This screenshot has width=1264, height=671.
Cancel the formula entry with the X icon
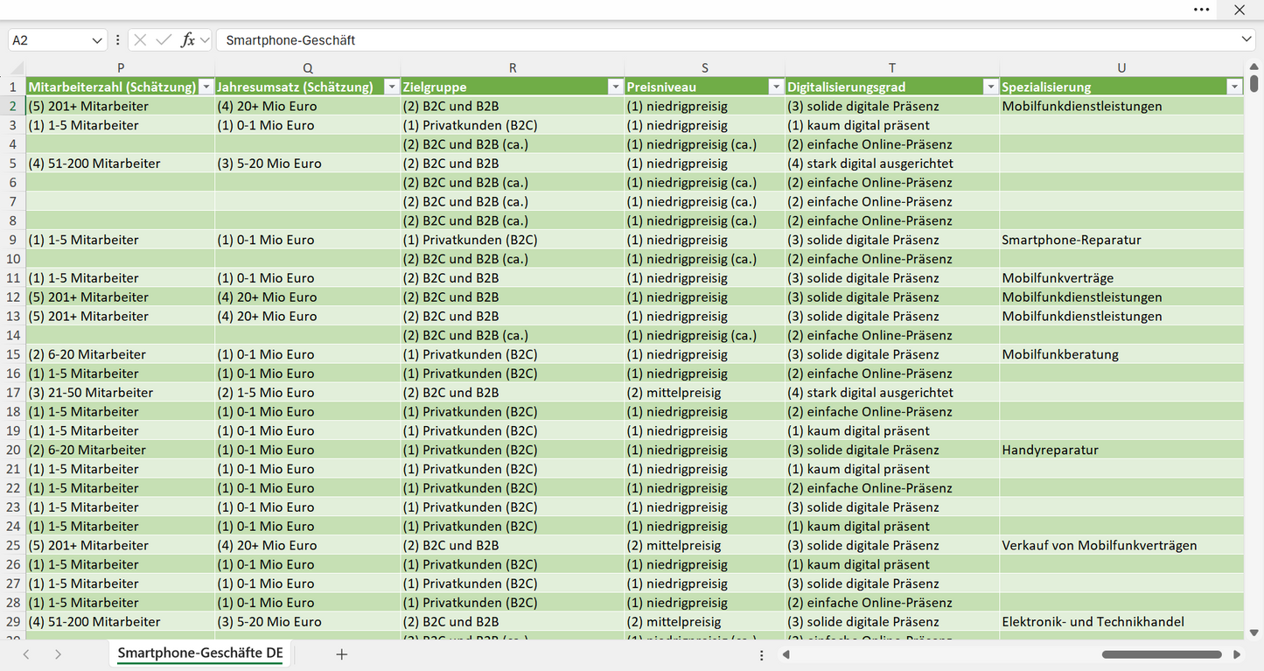click(x=140, y=40)
